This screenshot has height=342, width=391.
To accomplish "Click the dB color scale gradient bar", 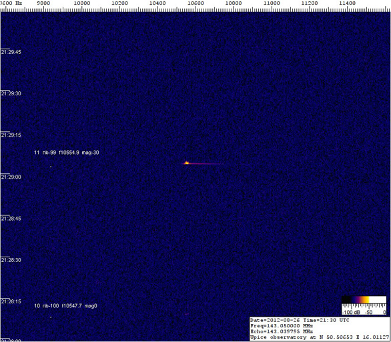I will [x=364, y=299].
